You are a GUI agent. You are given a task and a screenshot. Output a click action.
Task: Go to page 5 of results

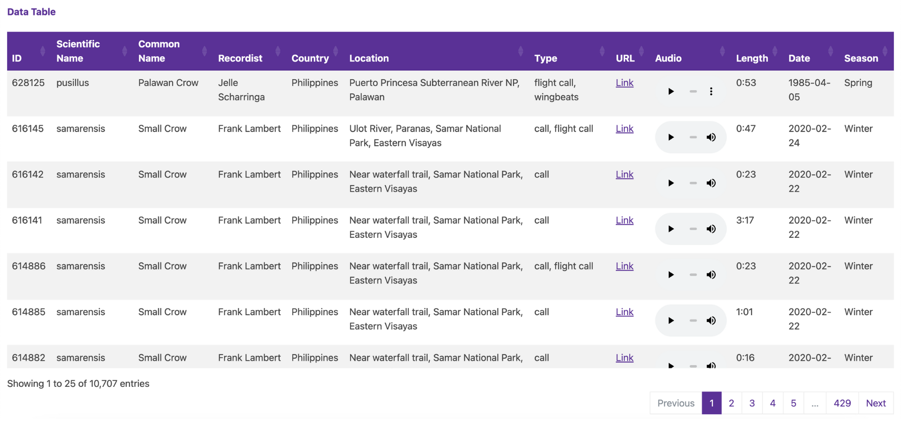[x=794, y=403]
